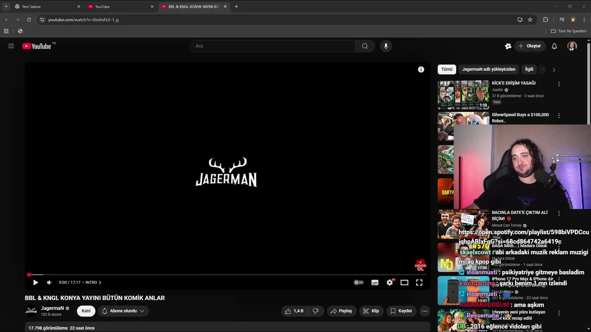Open options menu for KİCK'E ERİŞİM YASAĞI
Viewport: 591px width, 332px height.
559,84
